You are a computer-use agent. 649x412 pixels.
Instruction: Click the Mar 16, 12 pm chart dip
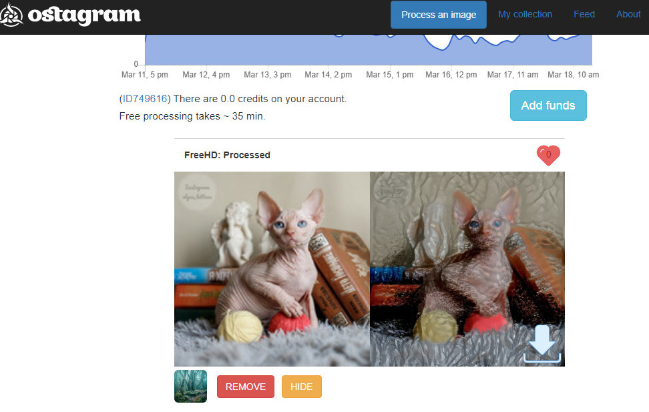[x=443, y=45]
